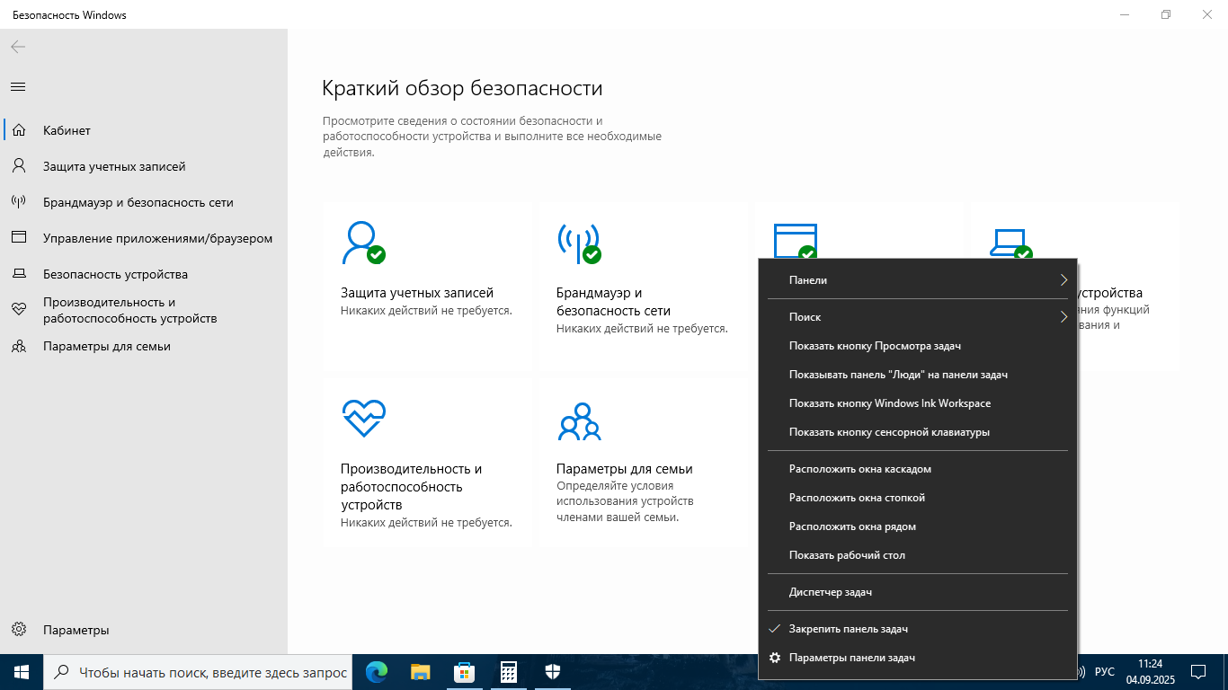Open the clock and date flyout
The height and width of the screenshot is (690, 1228).
point(1150,672)
